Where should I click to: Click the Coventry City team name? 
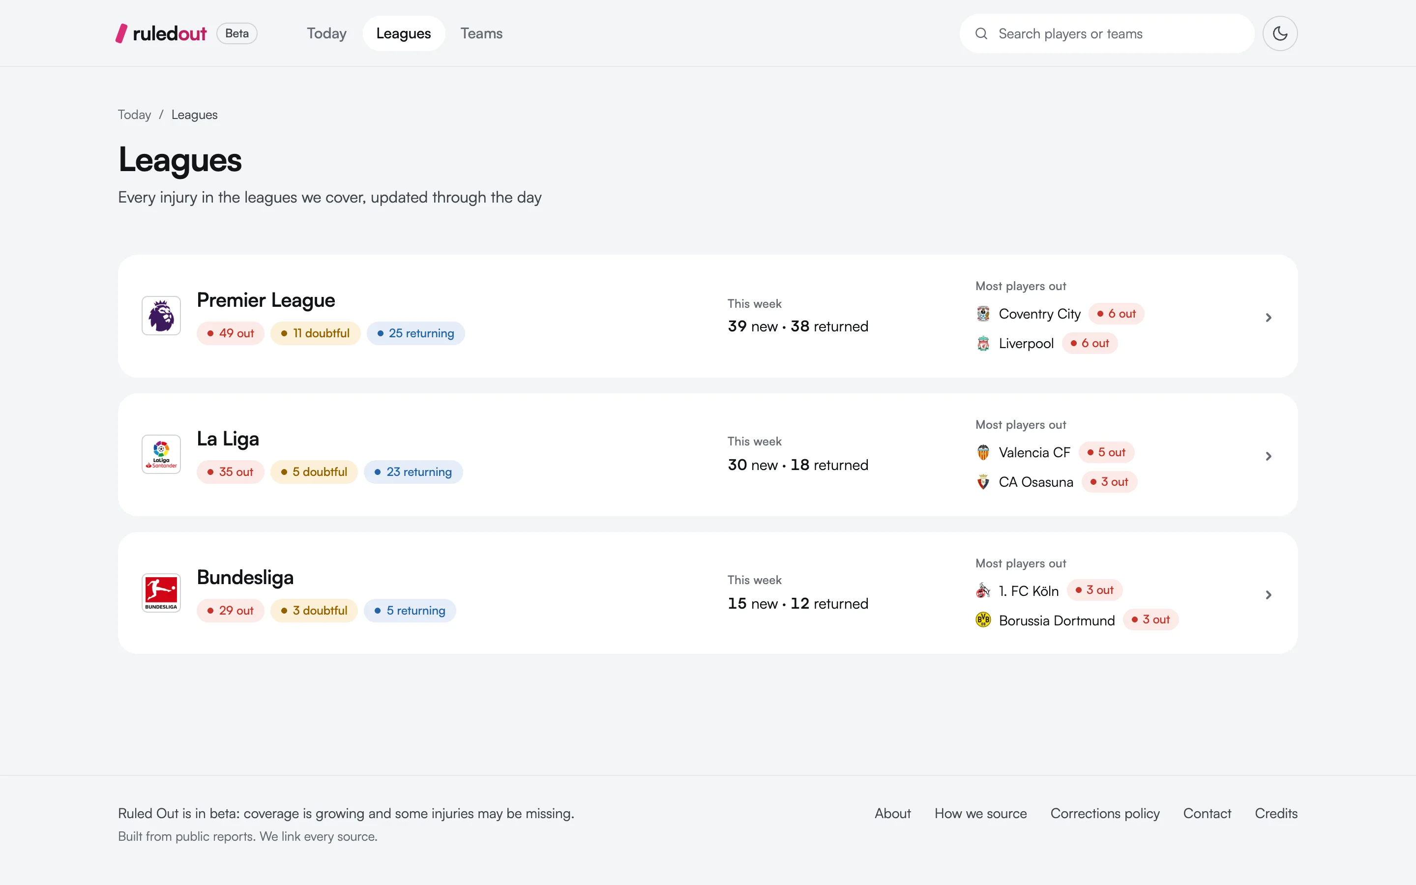pos(1039,314)
